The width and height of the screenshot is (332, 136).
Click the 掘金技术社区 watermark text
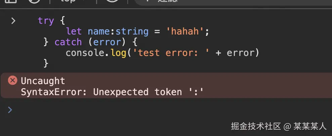click(256, 127)
